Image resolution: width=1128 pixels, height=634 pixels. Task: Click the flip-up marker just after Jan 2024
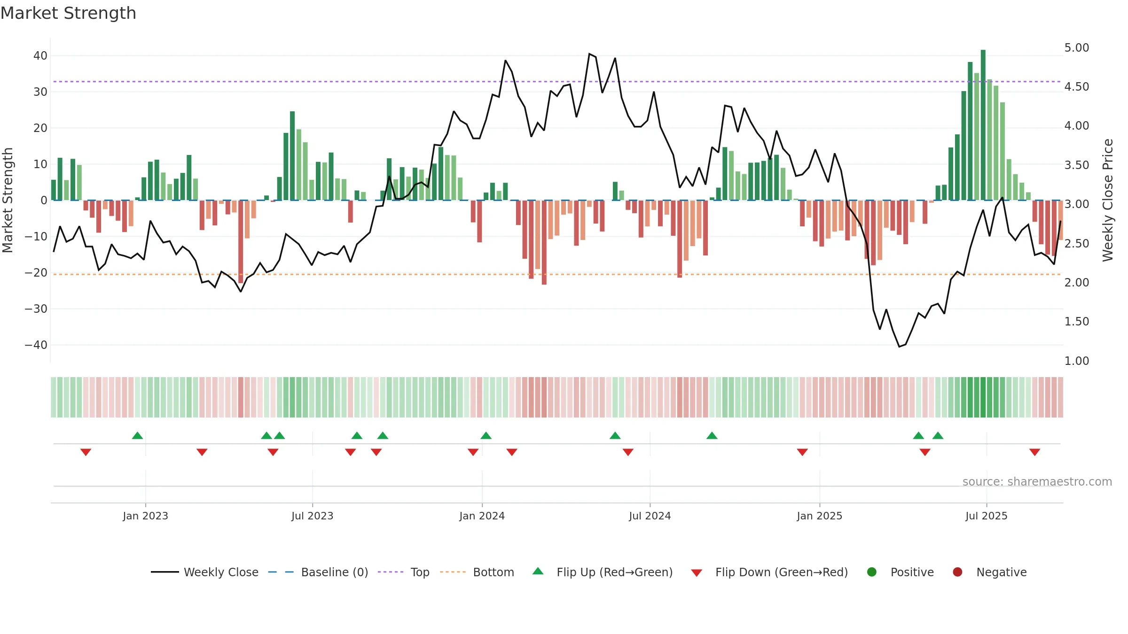click(x=486, y=436)
